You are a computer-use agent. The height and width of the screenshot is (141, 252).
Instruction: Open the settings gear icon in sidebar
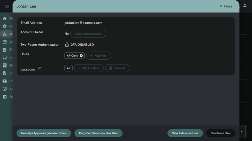tap(5, 26)
